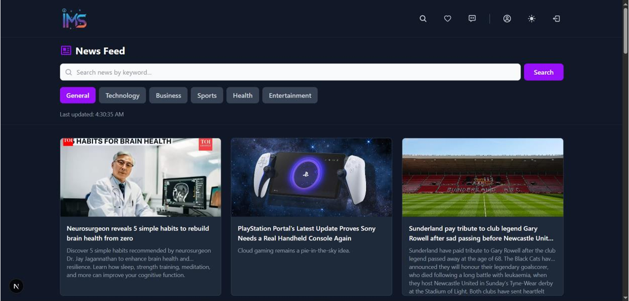Click the IMS logo in header

point(74,19)
